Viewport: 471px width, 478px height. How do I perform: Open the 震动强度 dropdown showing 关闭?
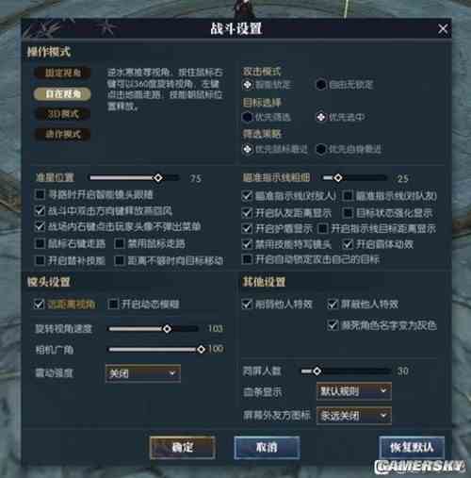click(143, 373)
